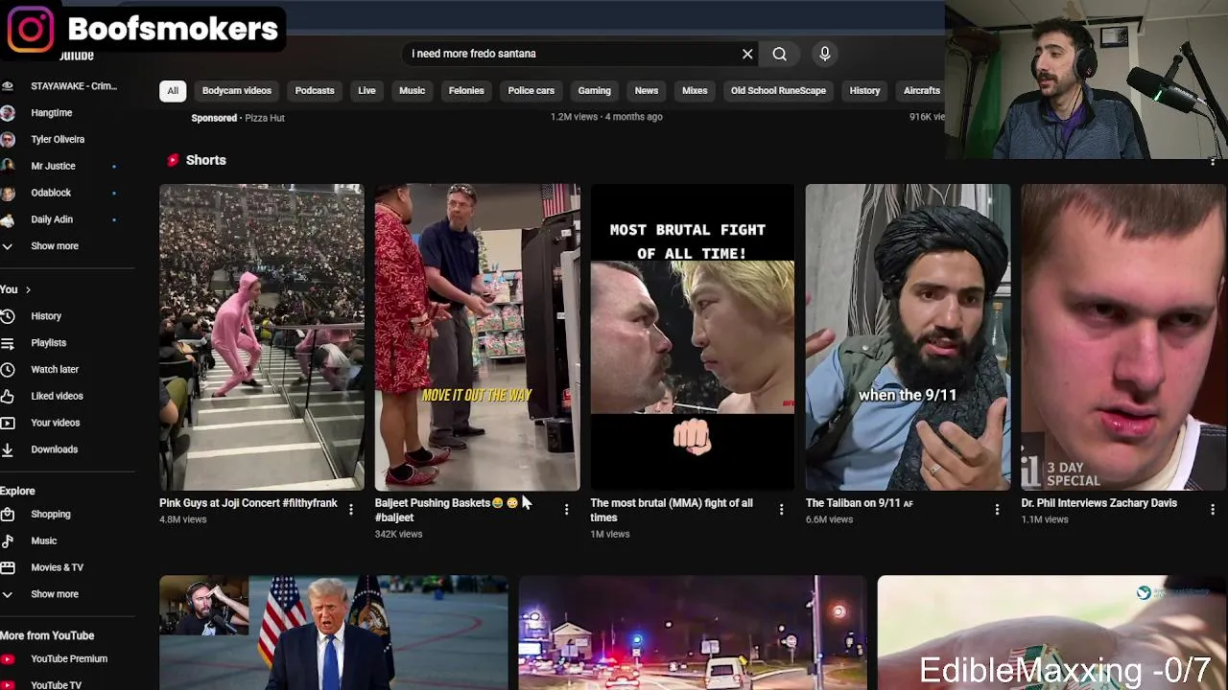Image resolution: width=1228 pixels, height=690 pixels.
Task: Expand subscriptions with Show more
Action: coord(55,246)
